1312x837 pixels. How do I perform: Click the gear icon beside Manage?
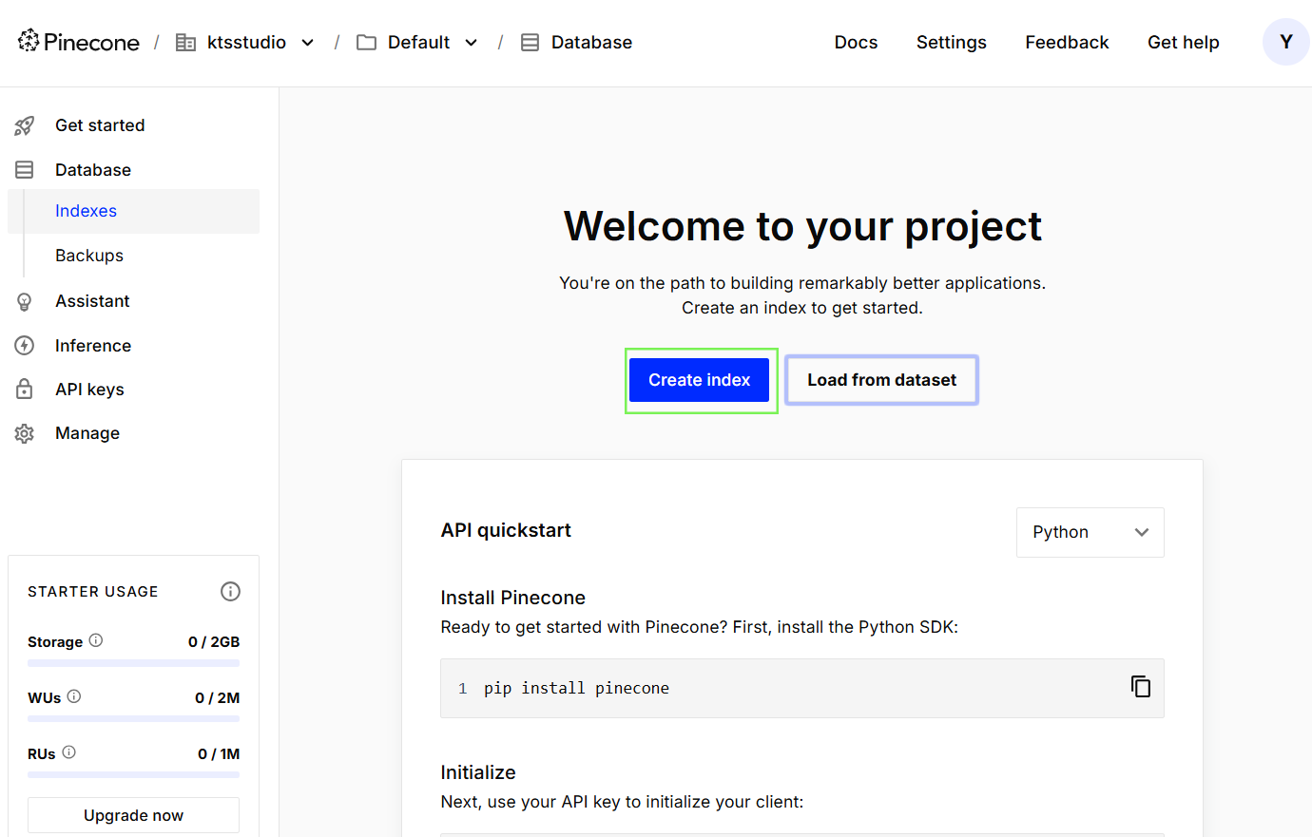25,433
